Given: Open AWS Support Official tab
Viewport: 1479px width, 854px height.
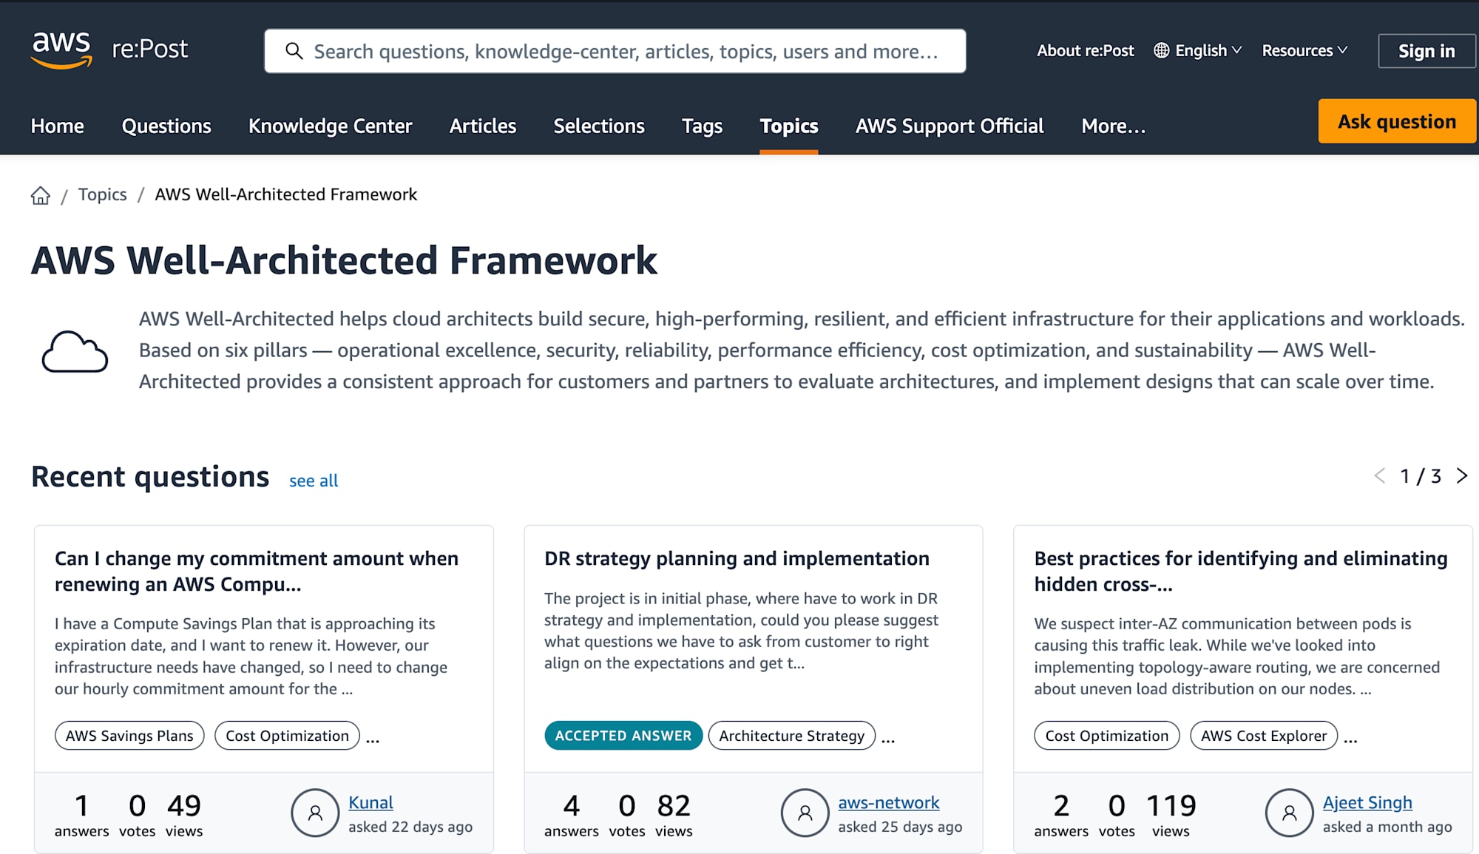Looking at the screenshot, I should coord(950,126).
